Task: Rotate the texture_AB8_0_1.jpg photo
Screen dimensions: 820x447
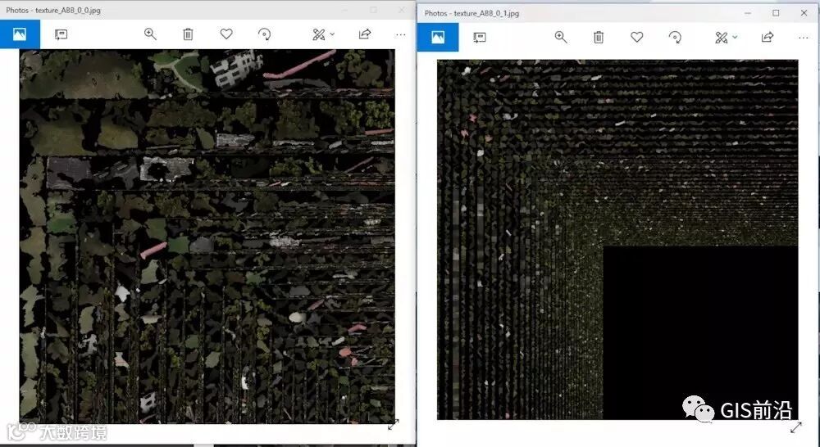Action: click(x=675, y=37)
